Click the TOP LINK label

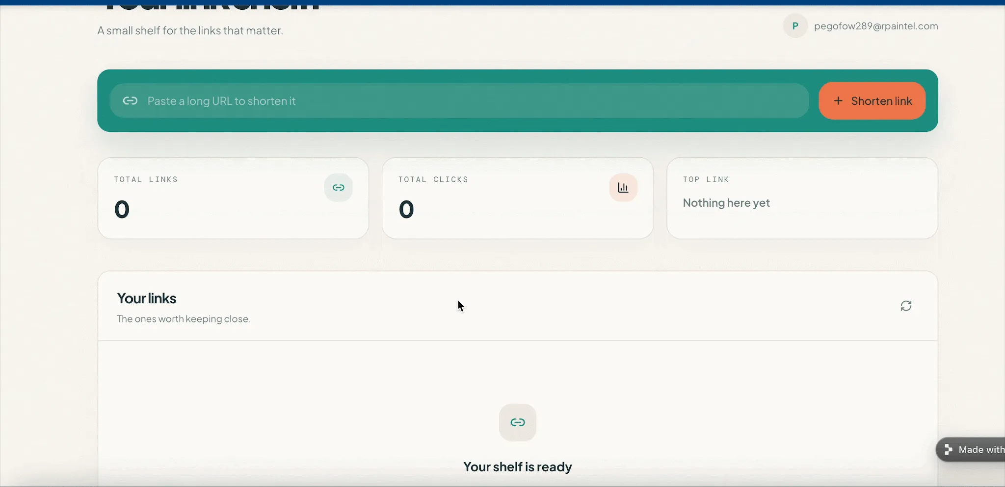(706, 179)
